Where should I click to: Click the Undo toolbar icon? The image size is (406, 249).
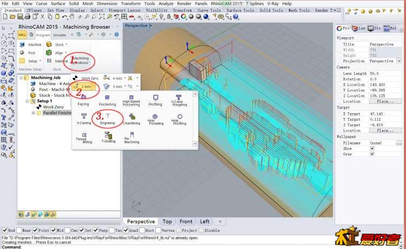pos(64,17)
